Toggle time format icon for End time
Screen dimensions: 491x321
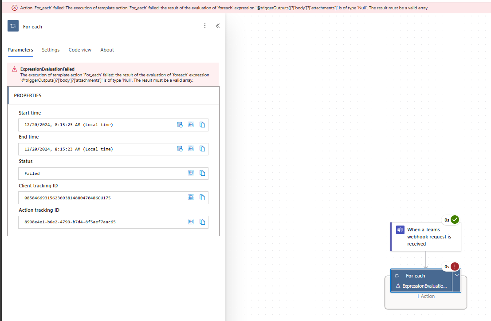180,149
